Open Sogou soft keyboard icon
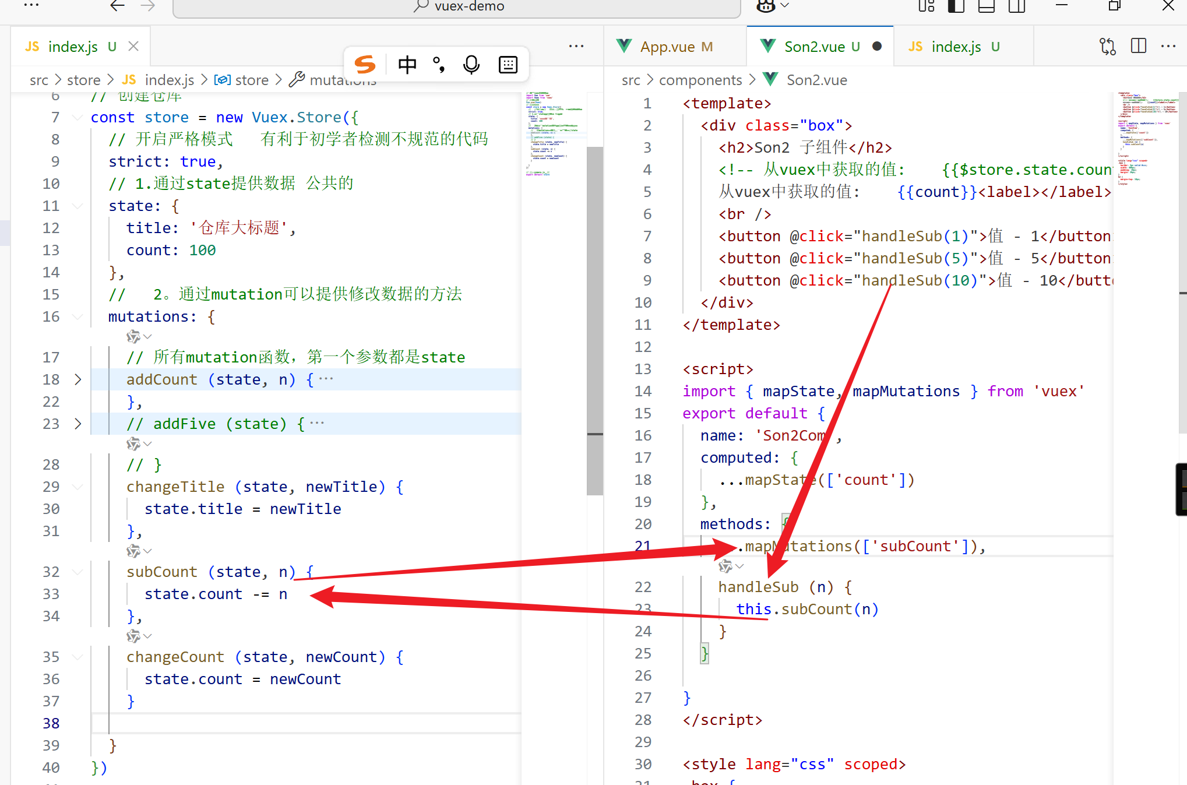Screen dimensions: 1187x785 (x=508, y=65)
